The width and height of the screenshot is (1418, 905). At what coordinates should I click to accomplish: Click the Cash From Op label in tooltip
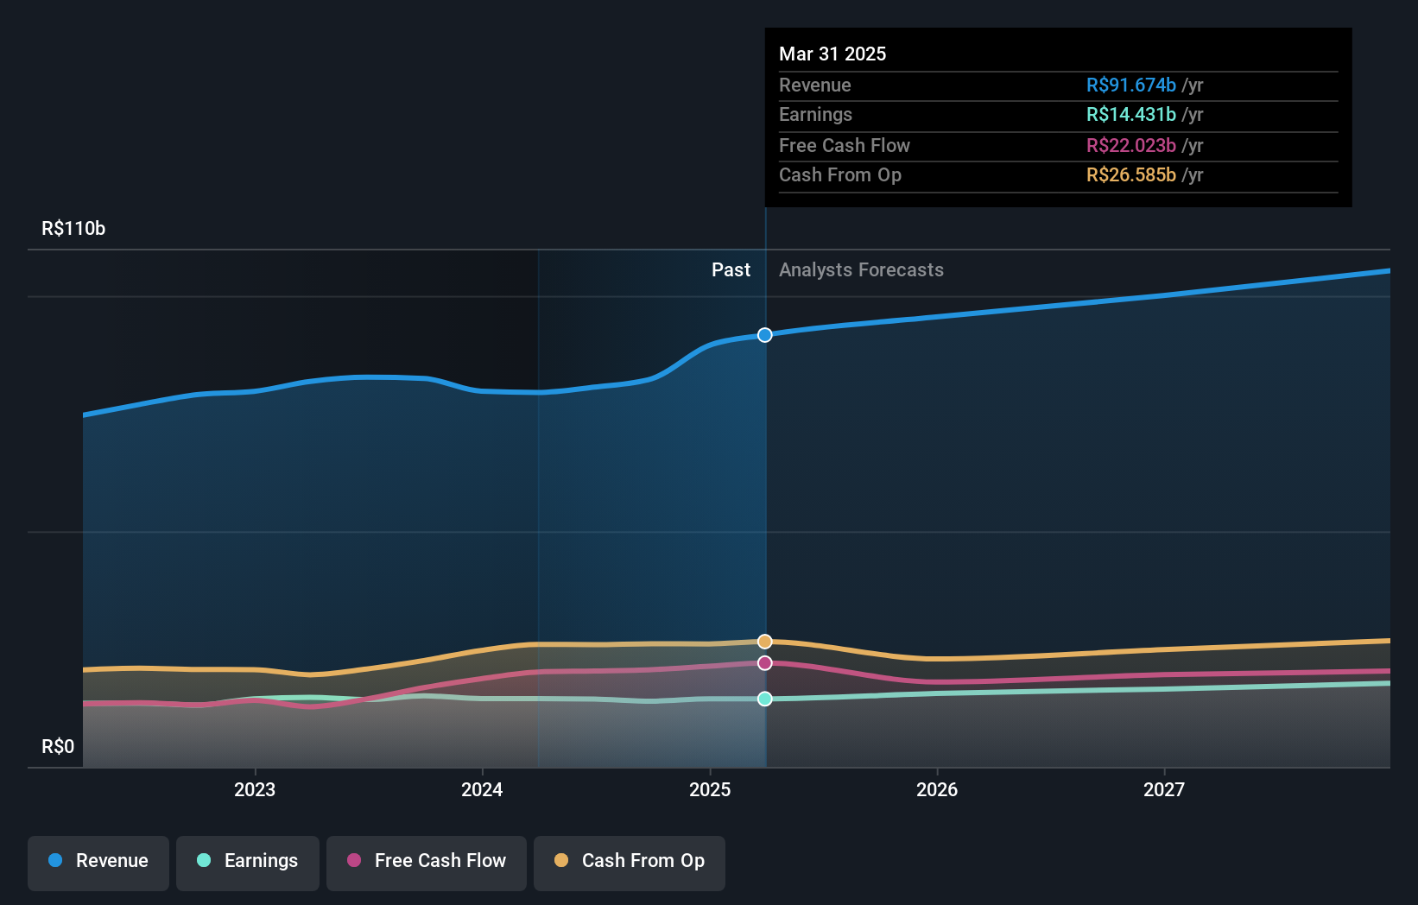pyautogui.click(x=839, y=174)
